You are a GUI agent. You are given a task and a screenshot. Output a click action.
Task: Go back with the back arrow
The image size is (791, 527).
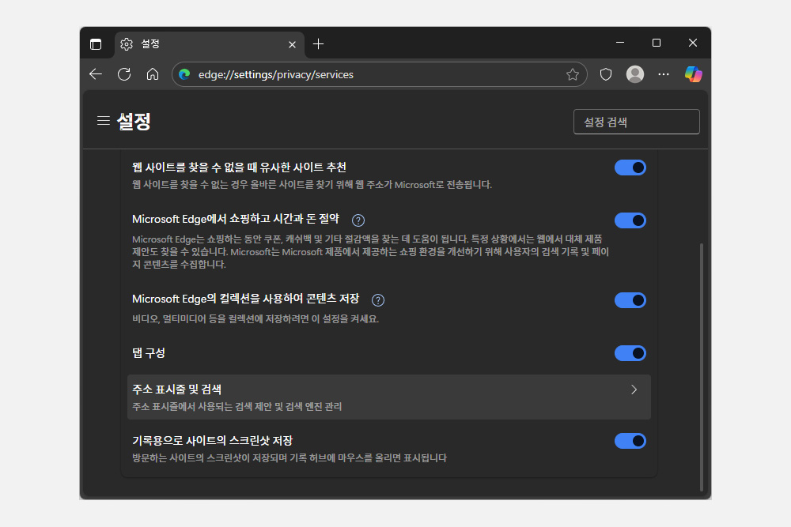tap(96, 74)
